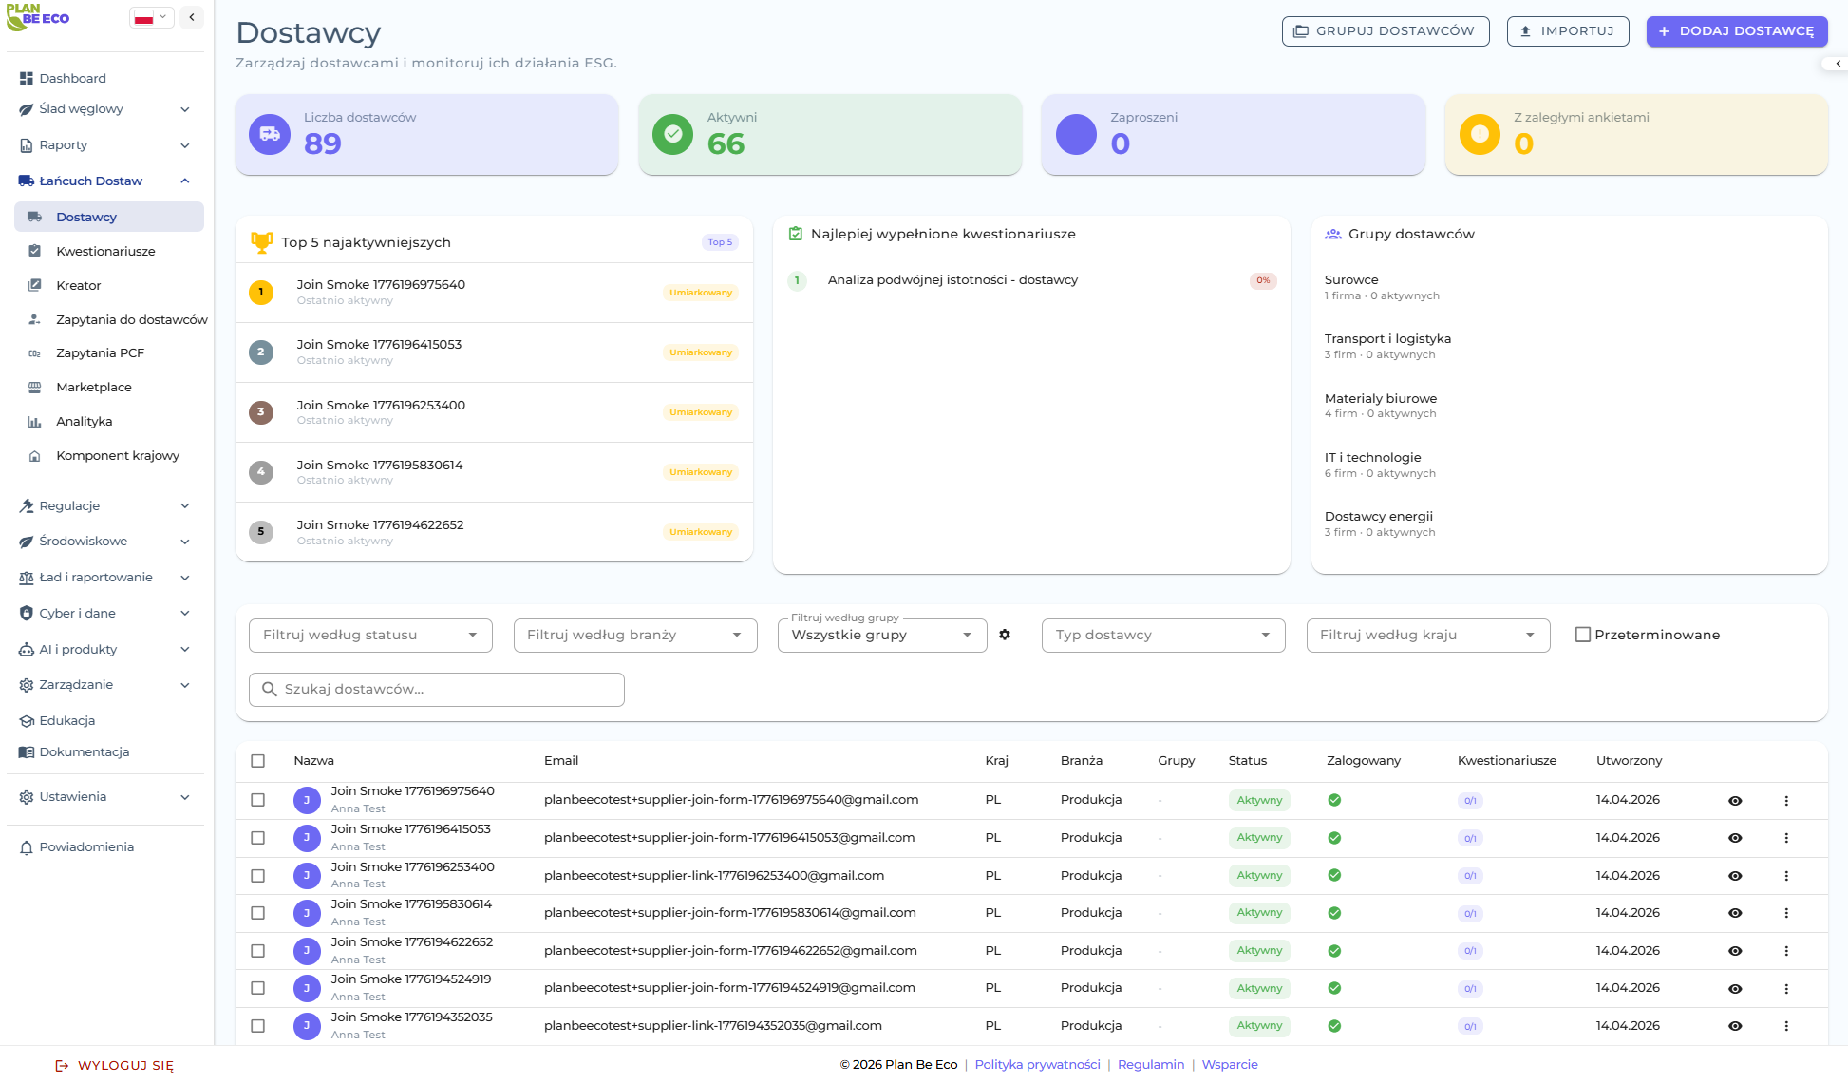Click the gear icon beside group filter

click(1005, 635)
